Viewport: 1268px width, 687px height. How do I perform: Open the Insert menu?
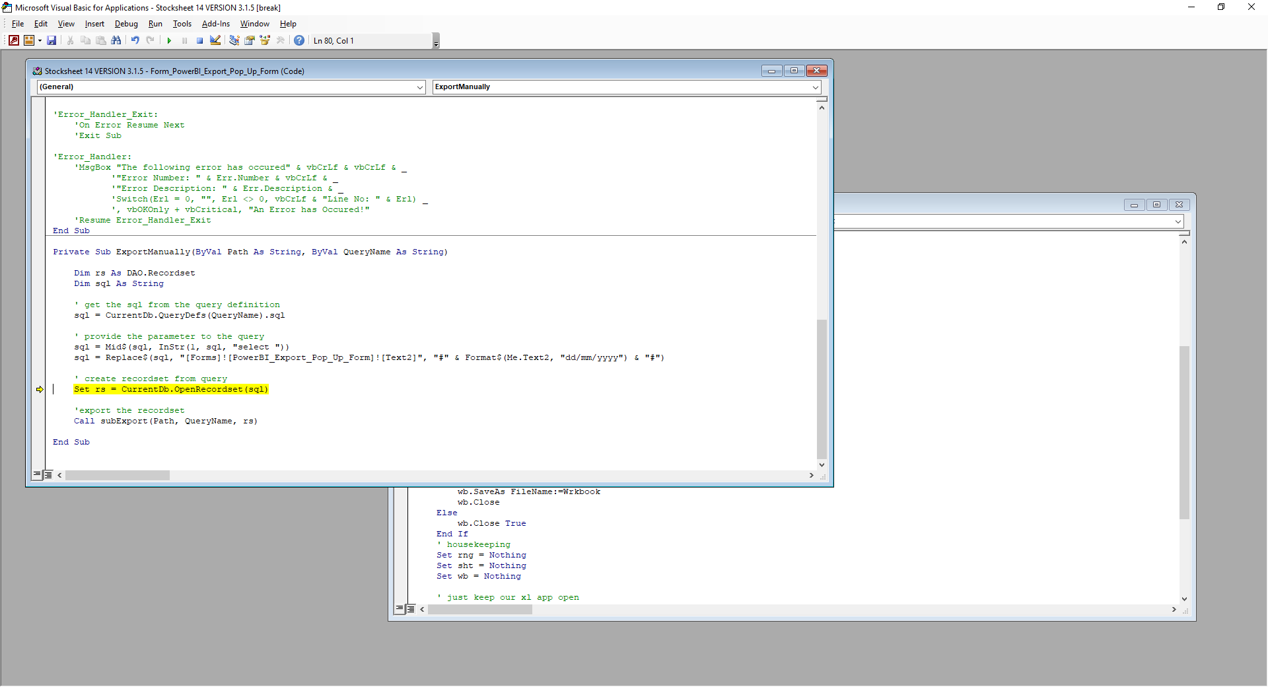point(94,24)
